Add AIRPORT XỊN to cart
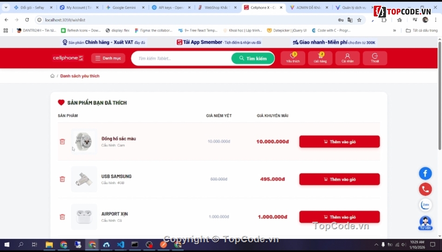This screenshot has width=442, height=252. pyautogui.click(x=339, y=217)
